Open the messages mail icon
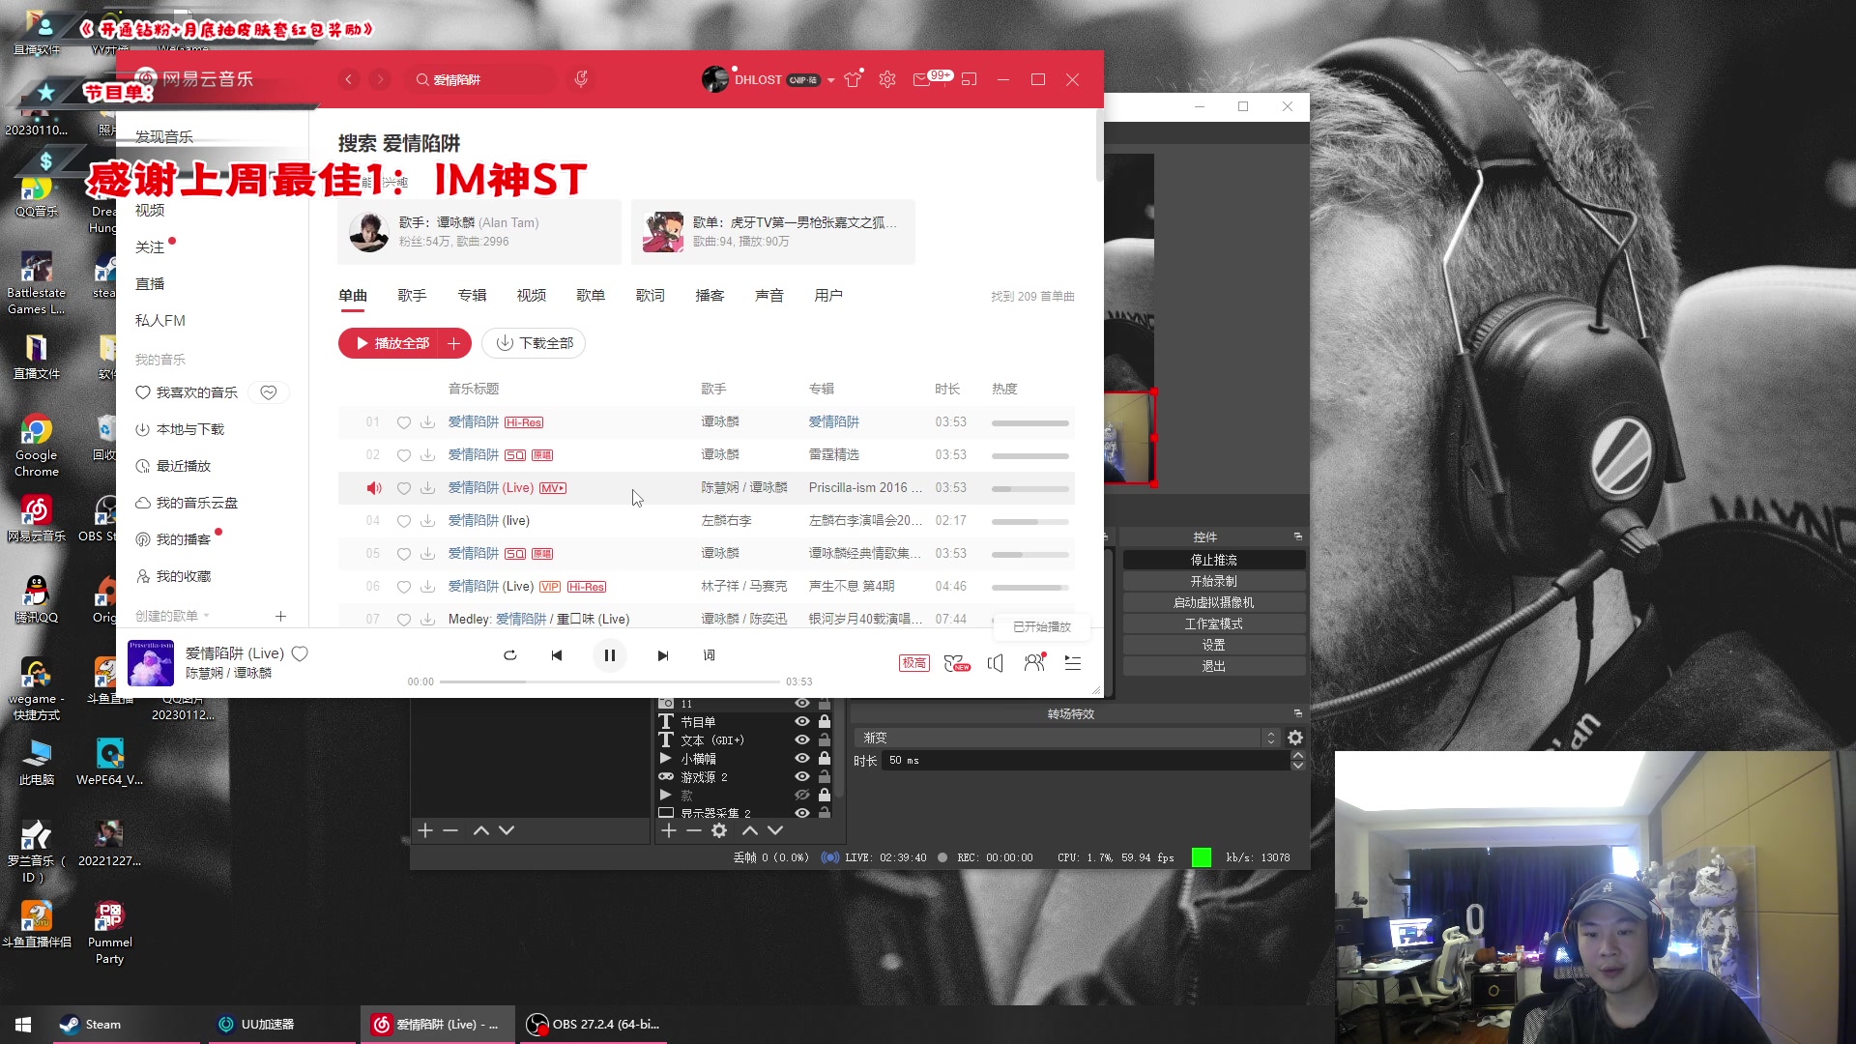The height and width of the screenshot is (1044, 1856). tap(921, 79)
